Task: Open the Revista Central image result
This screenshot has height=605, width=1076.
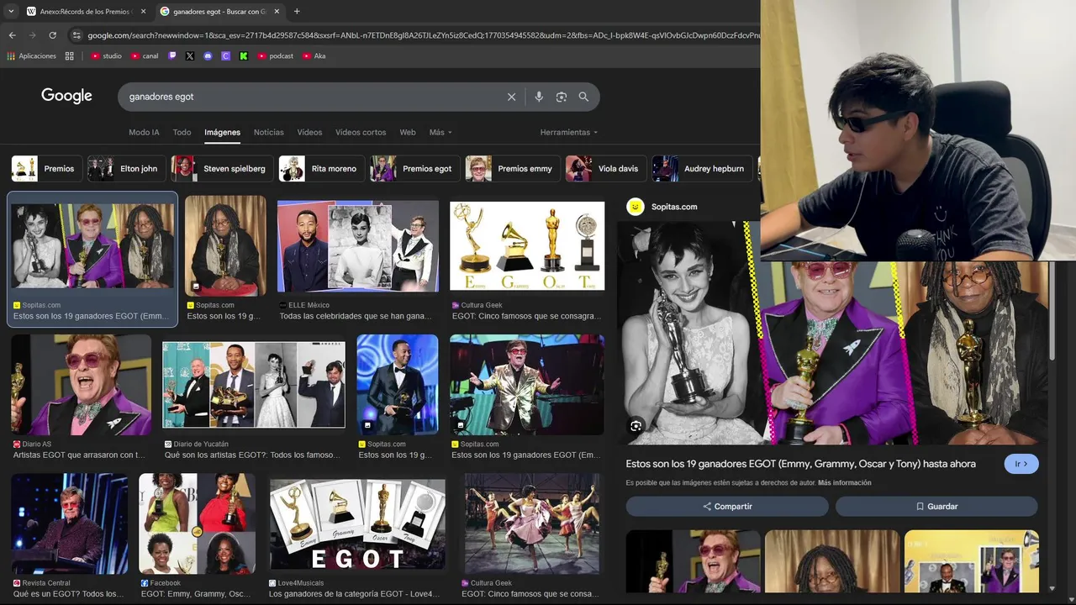Action: [70, 523]
